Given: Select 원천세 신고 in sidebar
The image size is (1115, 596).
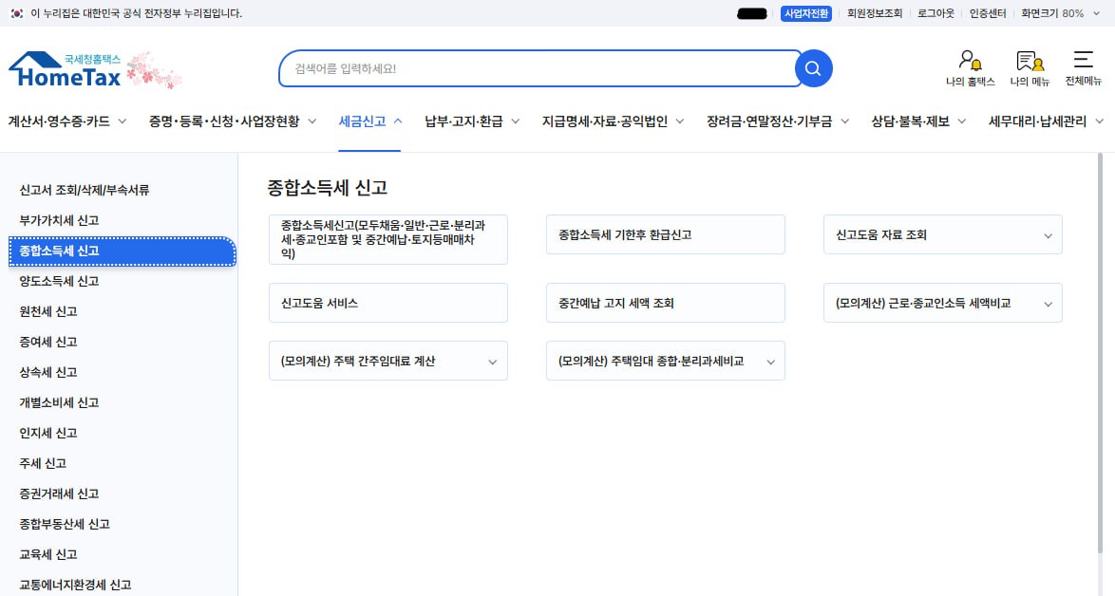Looking at the screenshot, I should tap(48, 311).
